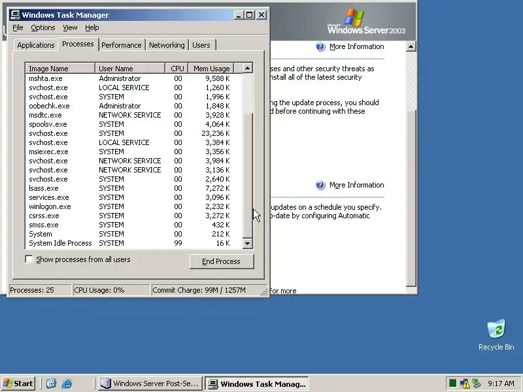Click the Task Manager CPU tray icon
Viewport: 523px width, 392px height.
pyautogui.click(x=452, y=384)
